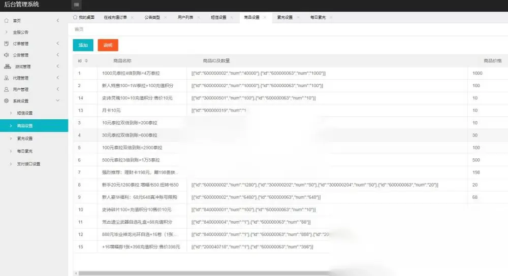
Task: Sort the table by the id arrows
Action: pyautogui.click(x=86, y=61)
